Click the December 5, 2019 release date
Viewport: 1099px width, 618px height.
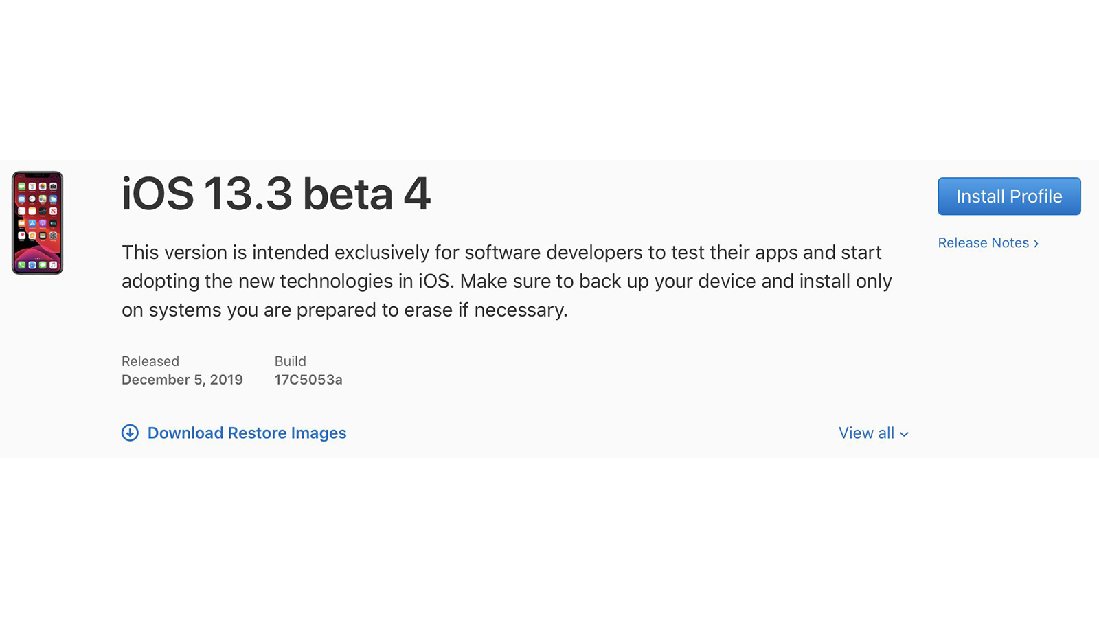pyautogui.click(x=182, y=380)
